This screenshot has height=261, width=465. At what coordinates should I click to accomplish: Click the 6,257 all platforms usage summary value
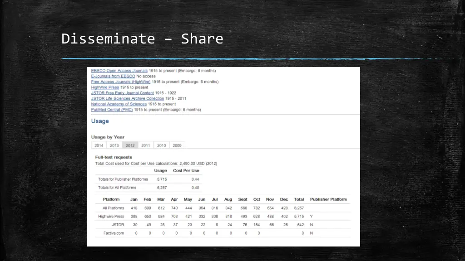(162, 188)
